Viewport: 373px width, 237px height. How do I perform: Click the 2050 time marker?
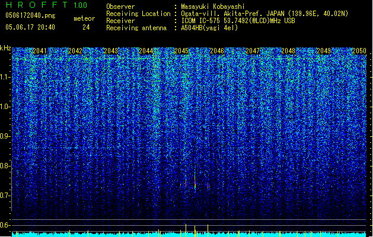359,51
